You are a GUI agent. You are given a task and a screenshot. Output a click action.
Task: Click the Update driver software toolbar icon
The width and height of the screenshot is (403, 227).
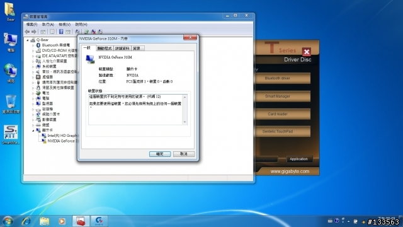[87, 32]
